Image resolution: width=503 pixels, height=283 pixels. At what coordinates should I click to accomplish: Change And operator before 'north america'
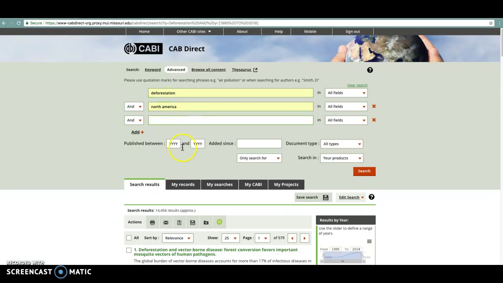(134, 107)
